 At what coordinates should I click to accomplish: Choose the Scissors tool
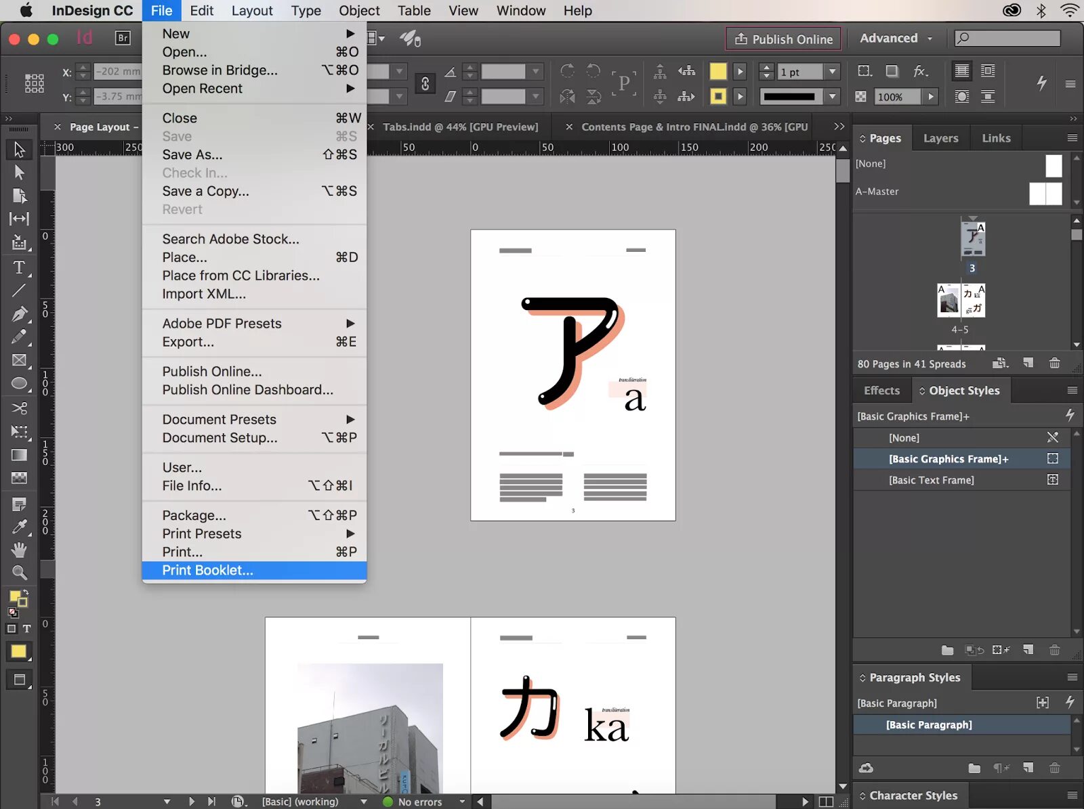19,408
